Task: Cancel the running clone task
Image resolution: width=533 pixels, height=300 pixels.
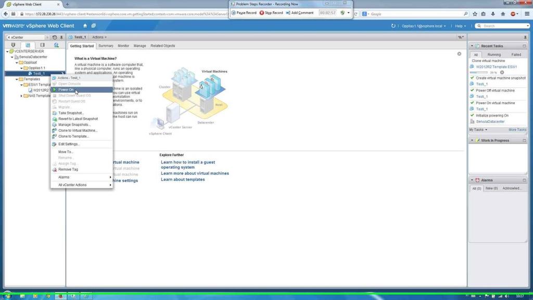Action: pyautogui.click(x=502, y=72)
